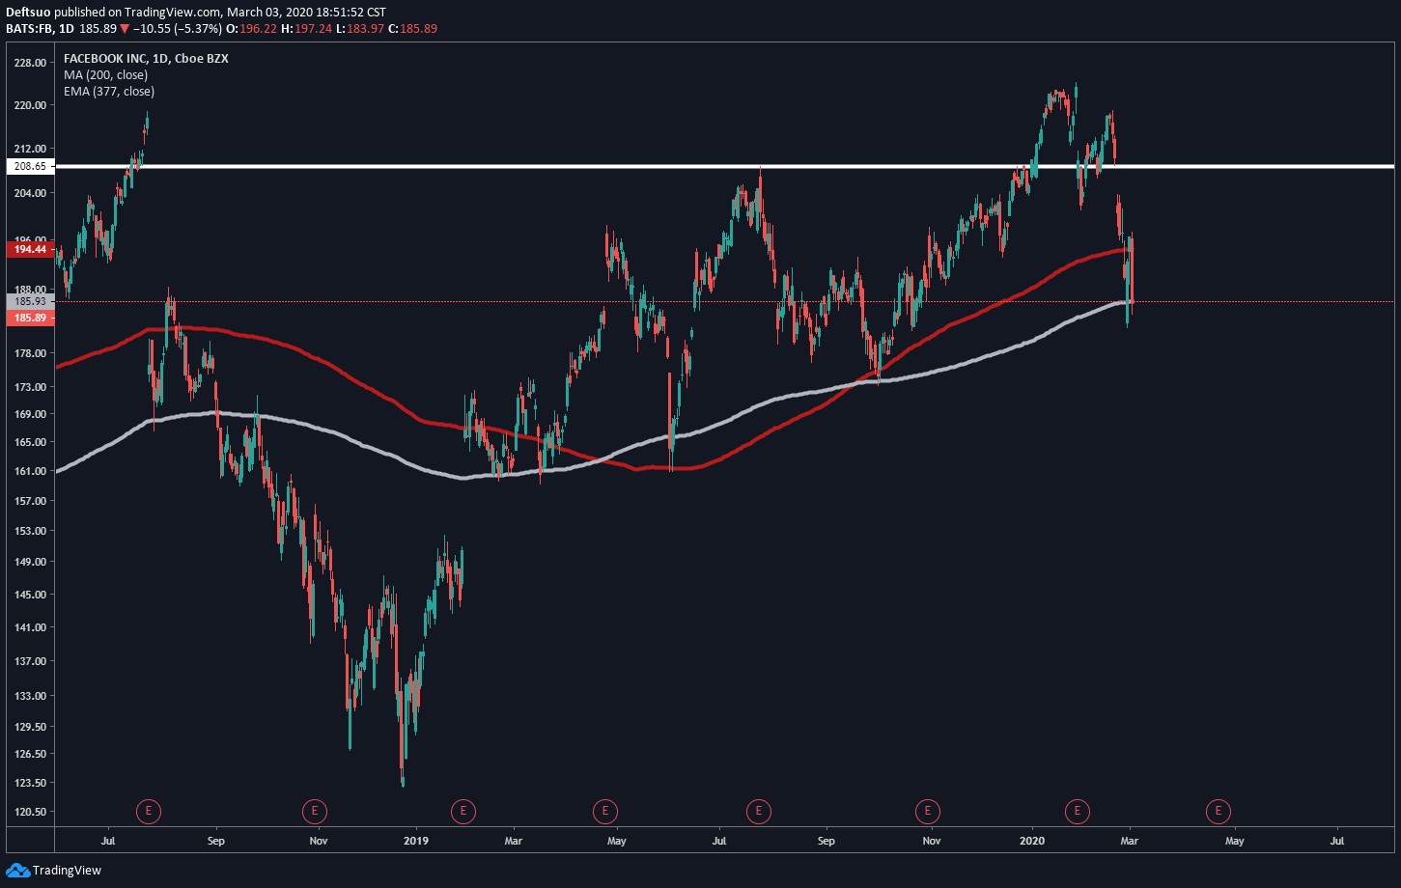Click the earnings marker just after the 2020 label
Image resolution: width=1401 pixels, height=888 pixels.
pyautogui.click(x=1077, y=811)
